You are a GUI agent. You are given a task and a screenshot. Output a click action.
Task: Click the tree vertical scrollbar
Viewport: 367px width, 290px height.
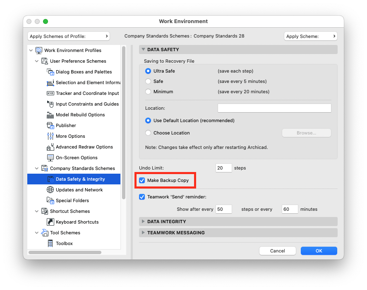(124, 123)
